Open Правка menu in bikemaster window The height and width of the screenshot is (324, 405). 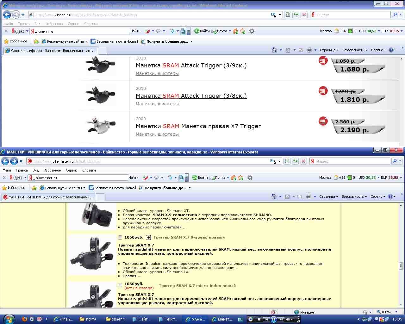[22, 170]
